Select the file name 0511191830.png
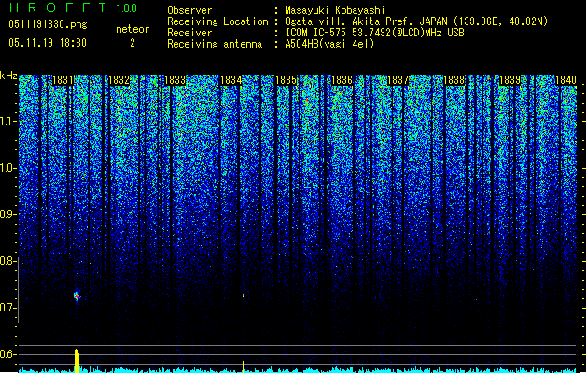Viewport: 587px width, 373px height. click(x=48, y=25)
